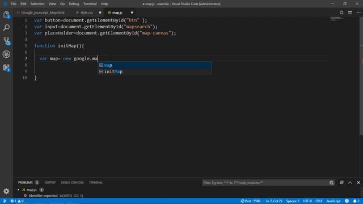Click the VS Code logo in the title bar

pos(5,4)
